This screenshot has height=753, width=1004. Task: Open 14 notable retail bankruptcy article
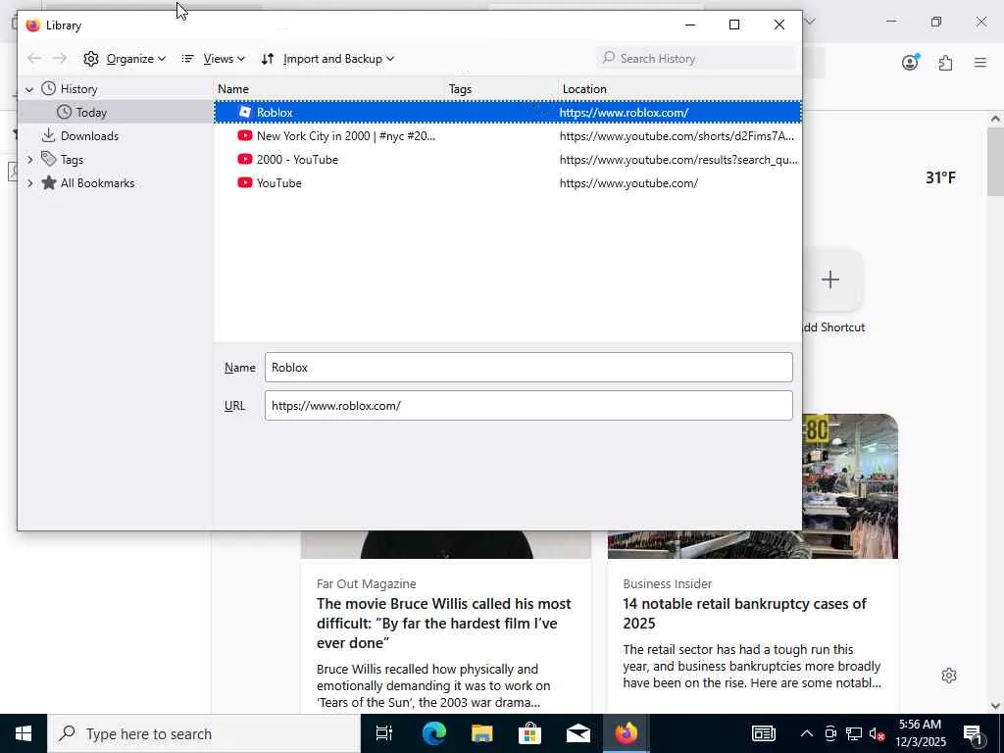click(744, 614)
